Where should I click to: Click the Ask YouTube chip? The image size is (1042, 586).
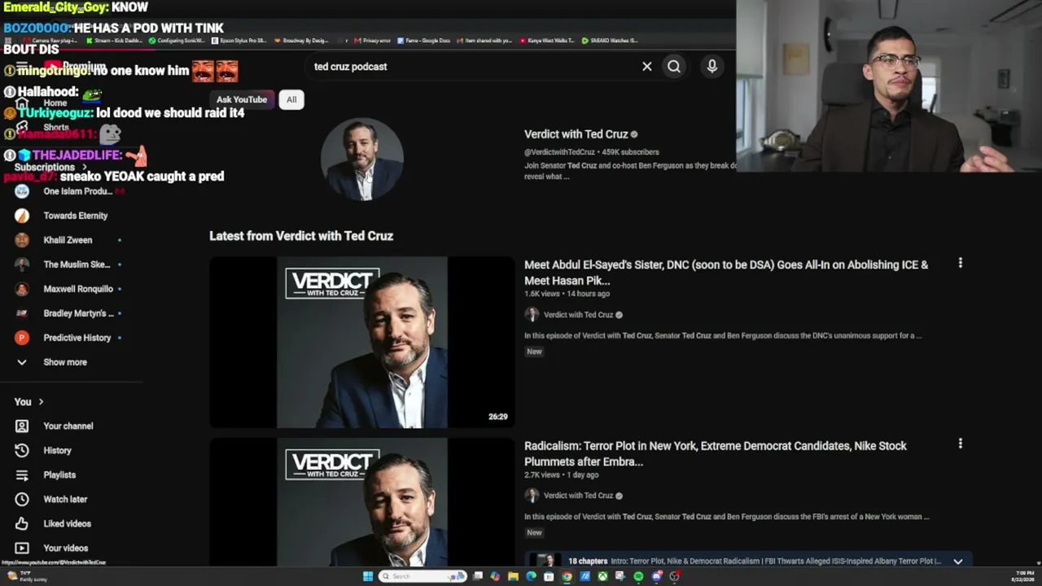pos(242,99)
